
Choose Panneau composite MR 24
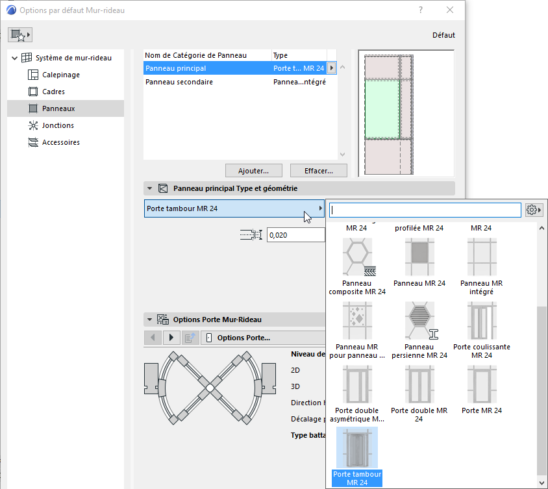(357, 267)
